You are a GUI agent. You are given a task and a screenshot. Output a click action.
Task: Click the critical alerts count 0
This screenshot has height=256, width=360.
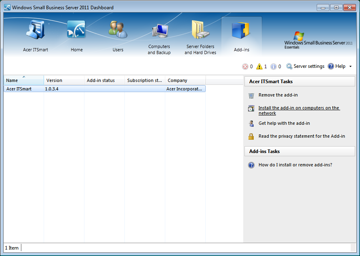[x=251, y=67]
